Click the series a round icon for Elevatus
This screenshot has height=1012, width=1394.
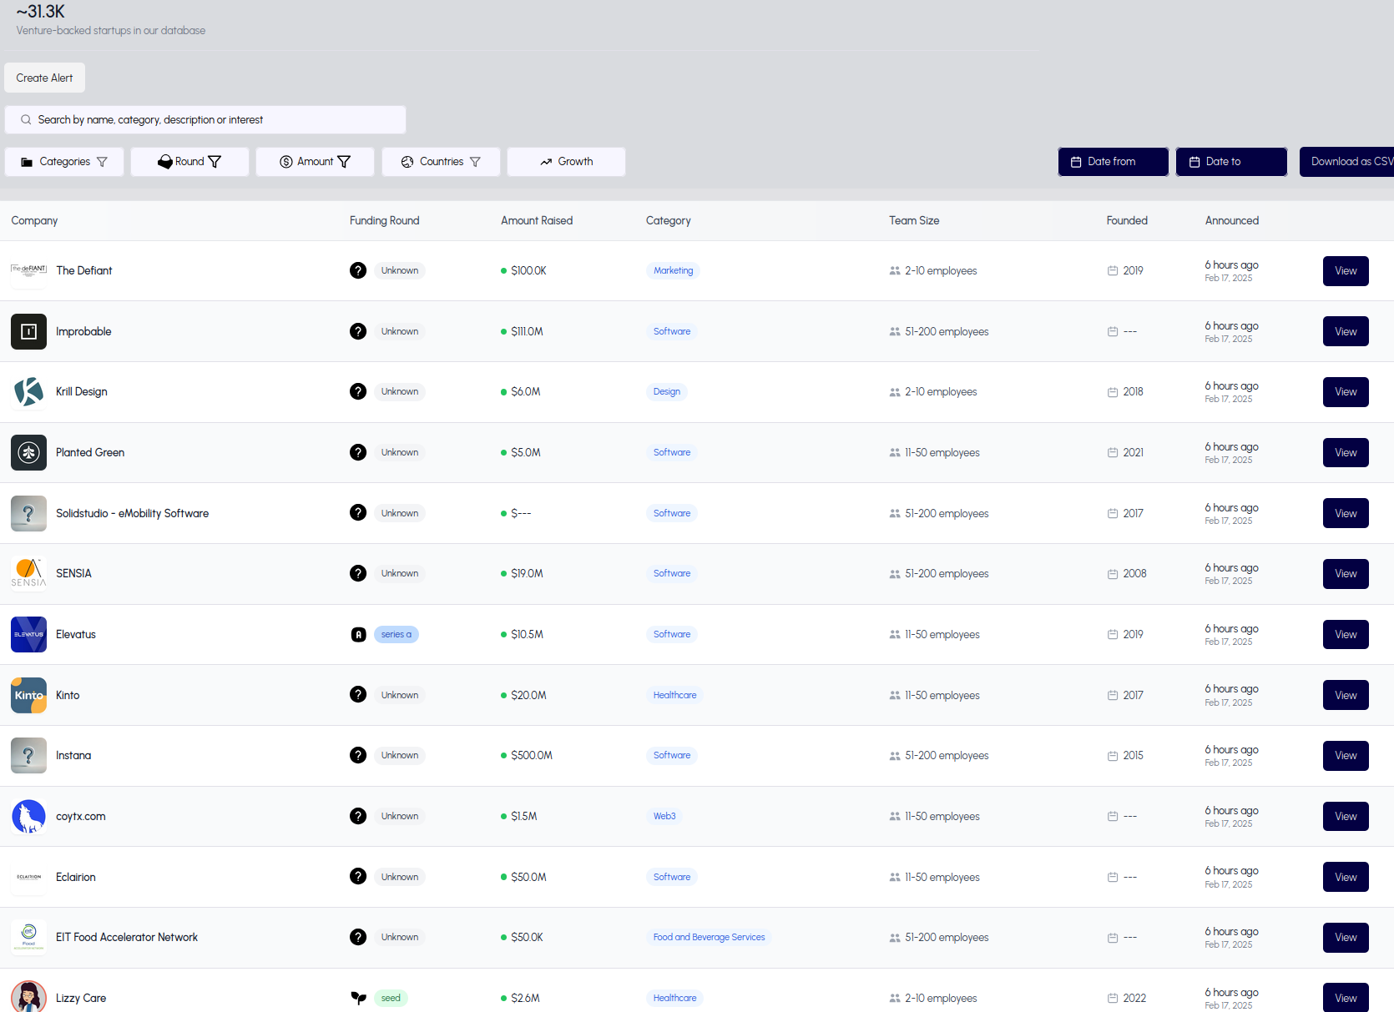(x=358, y=634)
